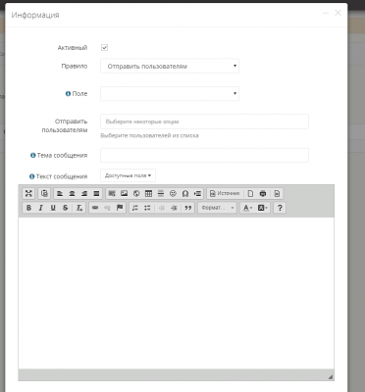Click the paste from clipboard icon

click(44, 193)
